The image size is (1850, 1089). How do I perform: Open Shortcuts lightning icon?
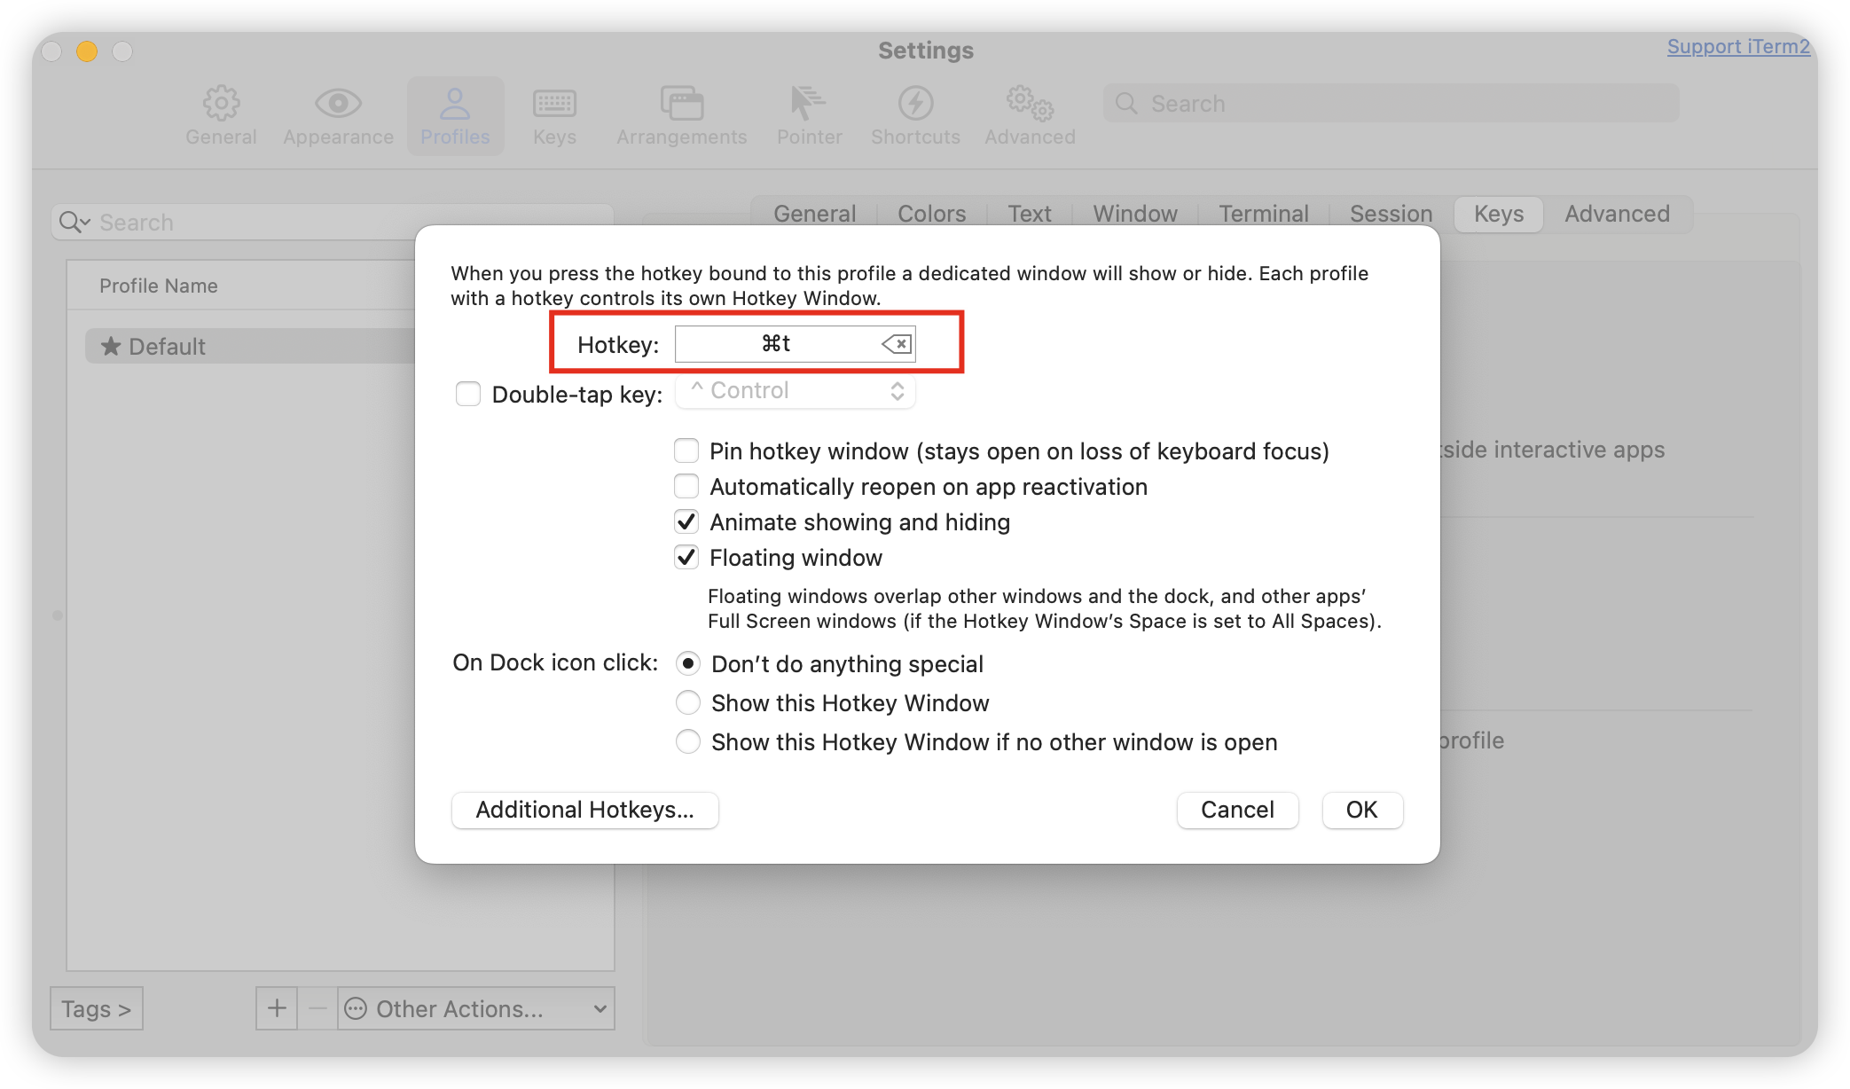(x=915, y=104)
